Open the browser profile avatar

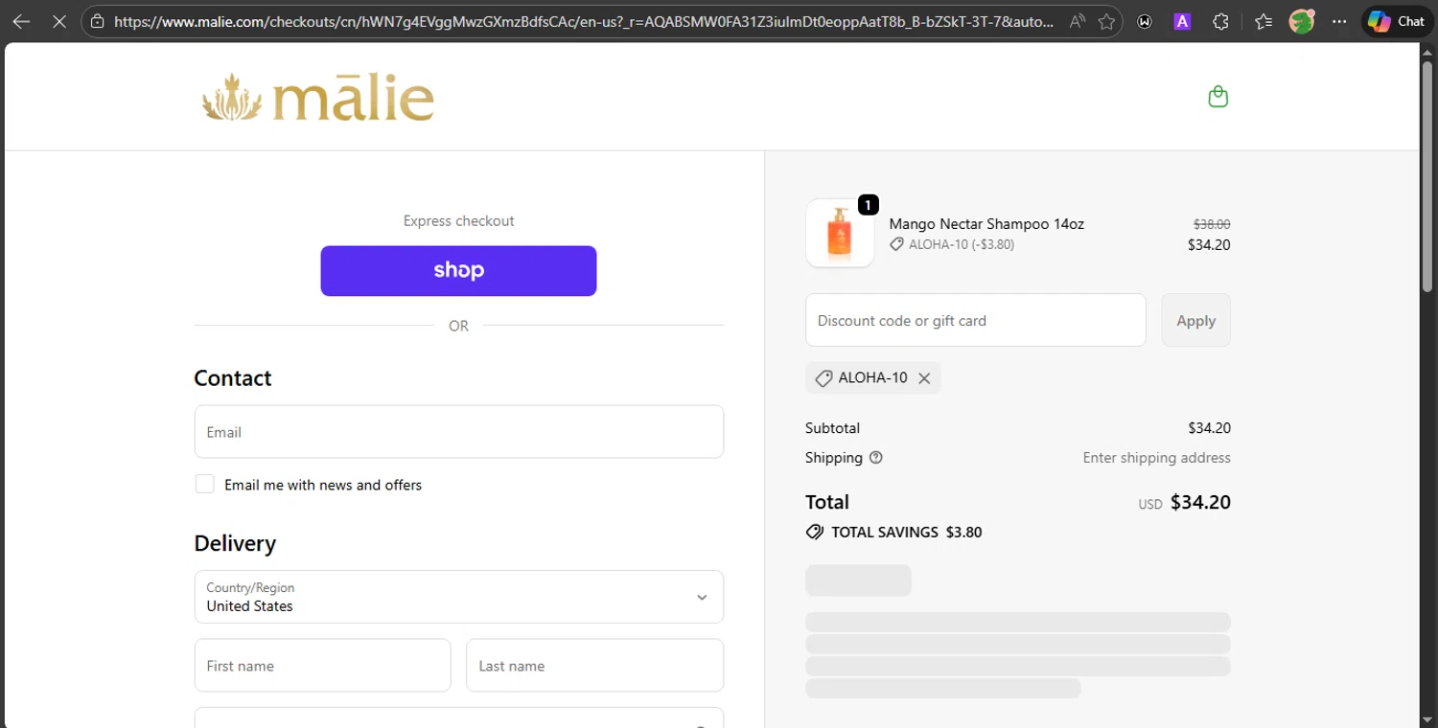(x=1301, y=21)
